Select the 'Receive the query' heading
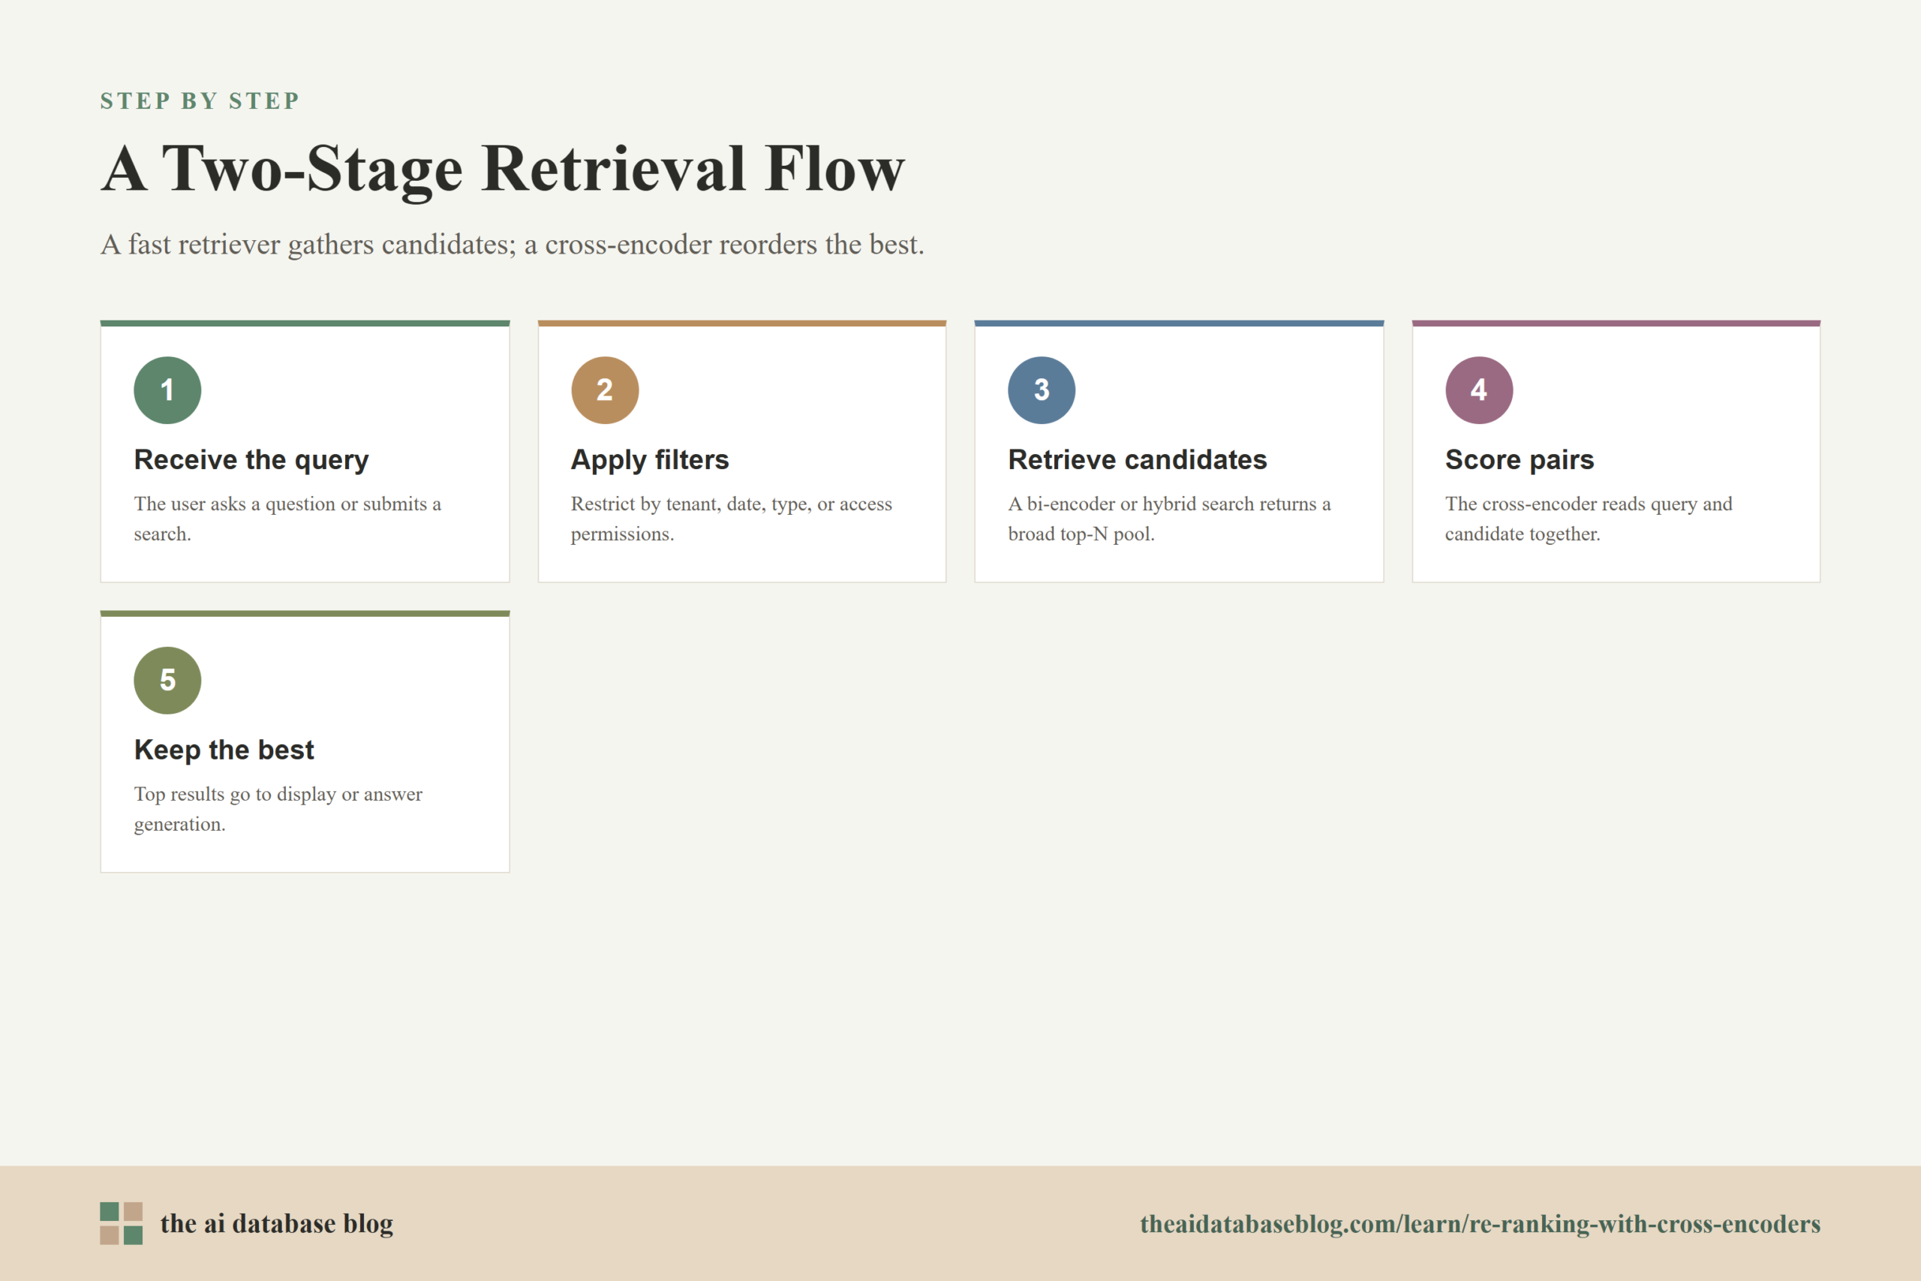This screenshot has height=1281, width=1921. pyautogui.click(x=251, y=460)
